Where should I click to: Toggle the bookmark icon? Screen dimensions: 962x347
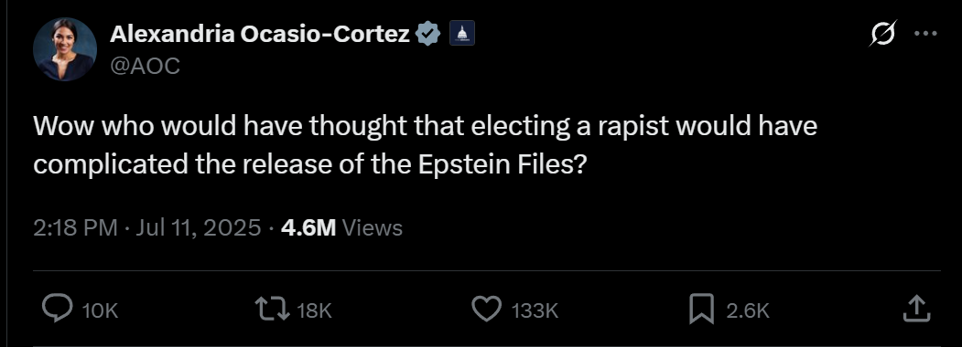701,309
